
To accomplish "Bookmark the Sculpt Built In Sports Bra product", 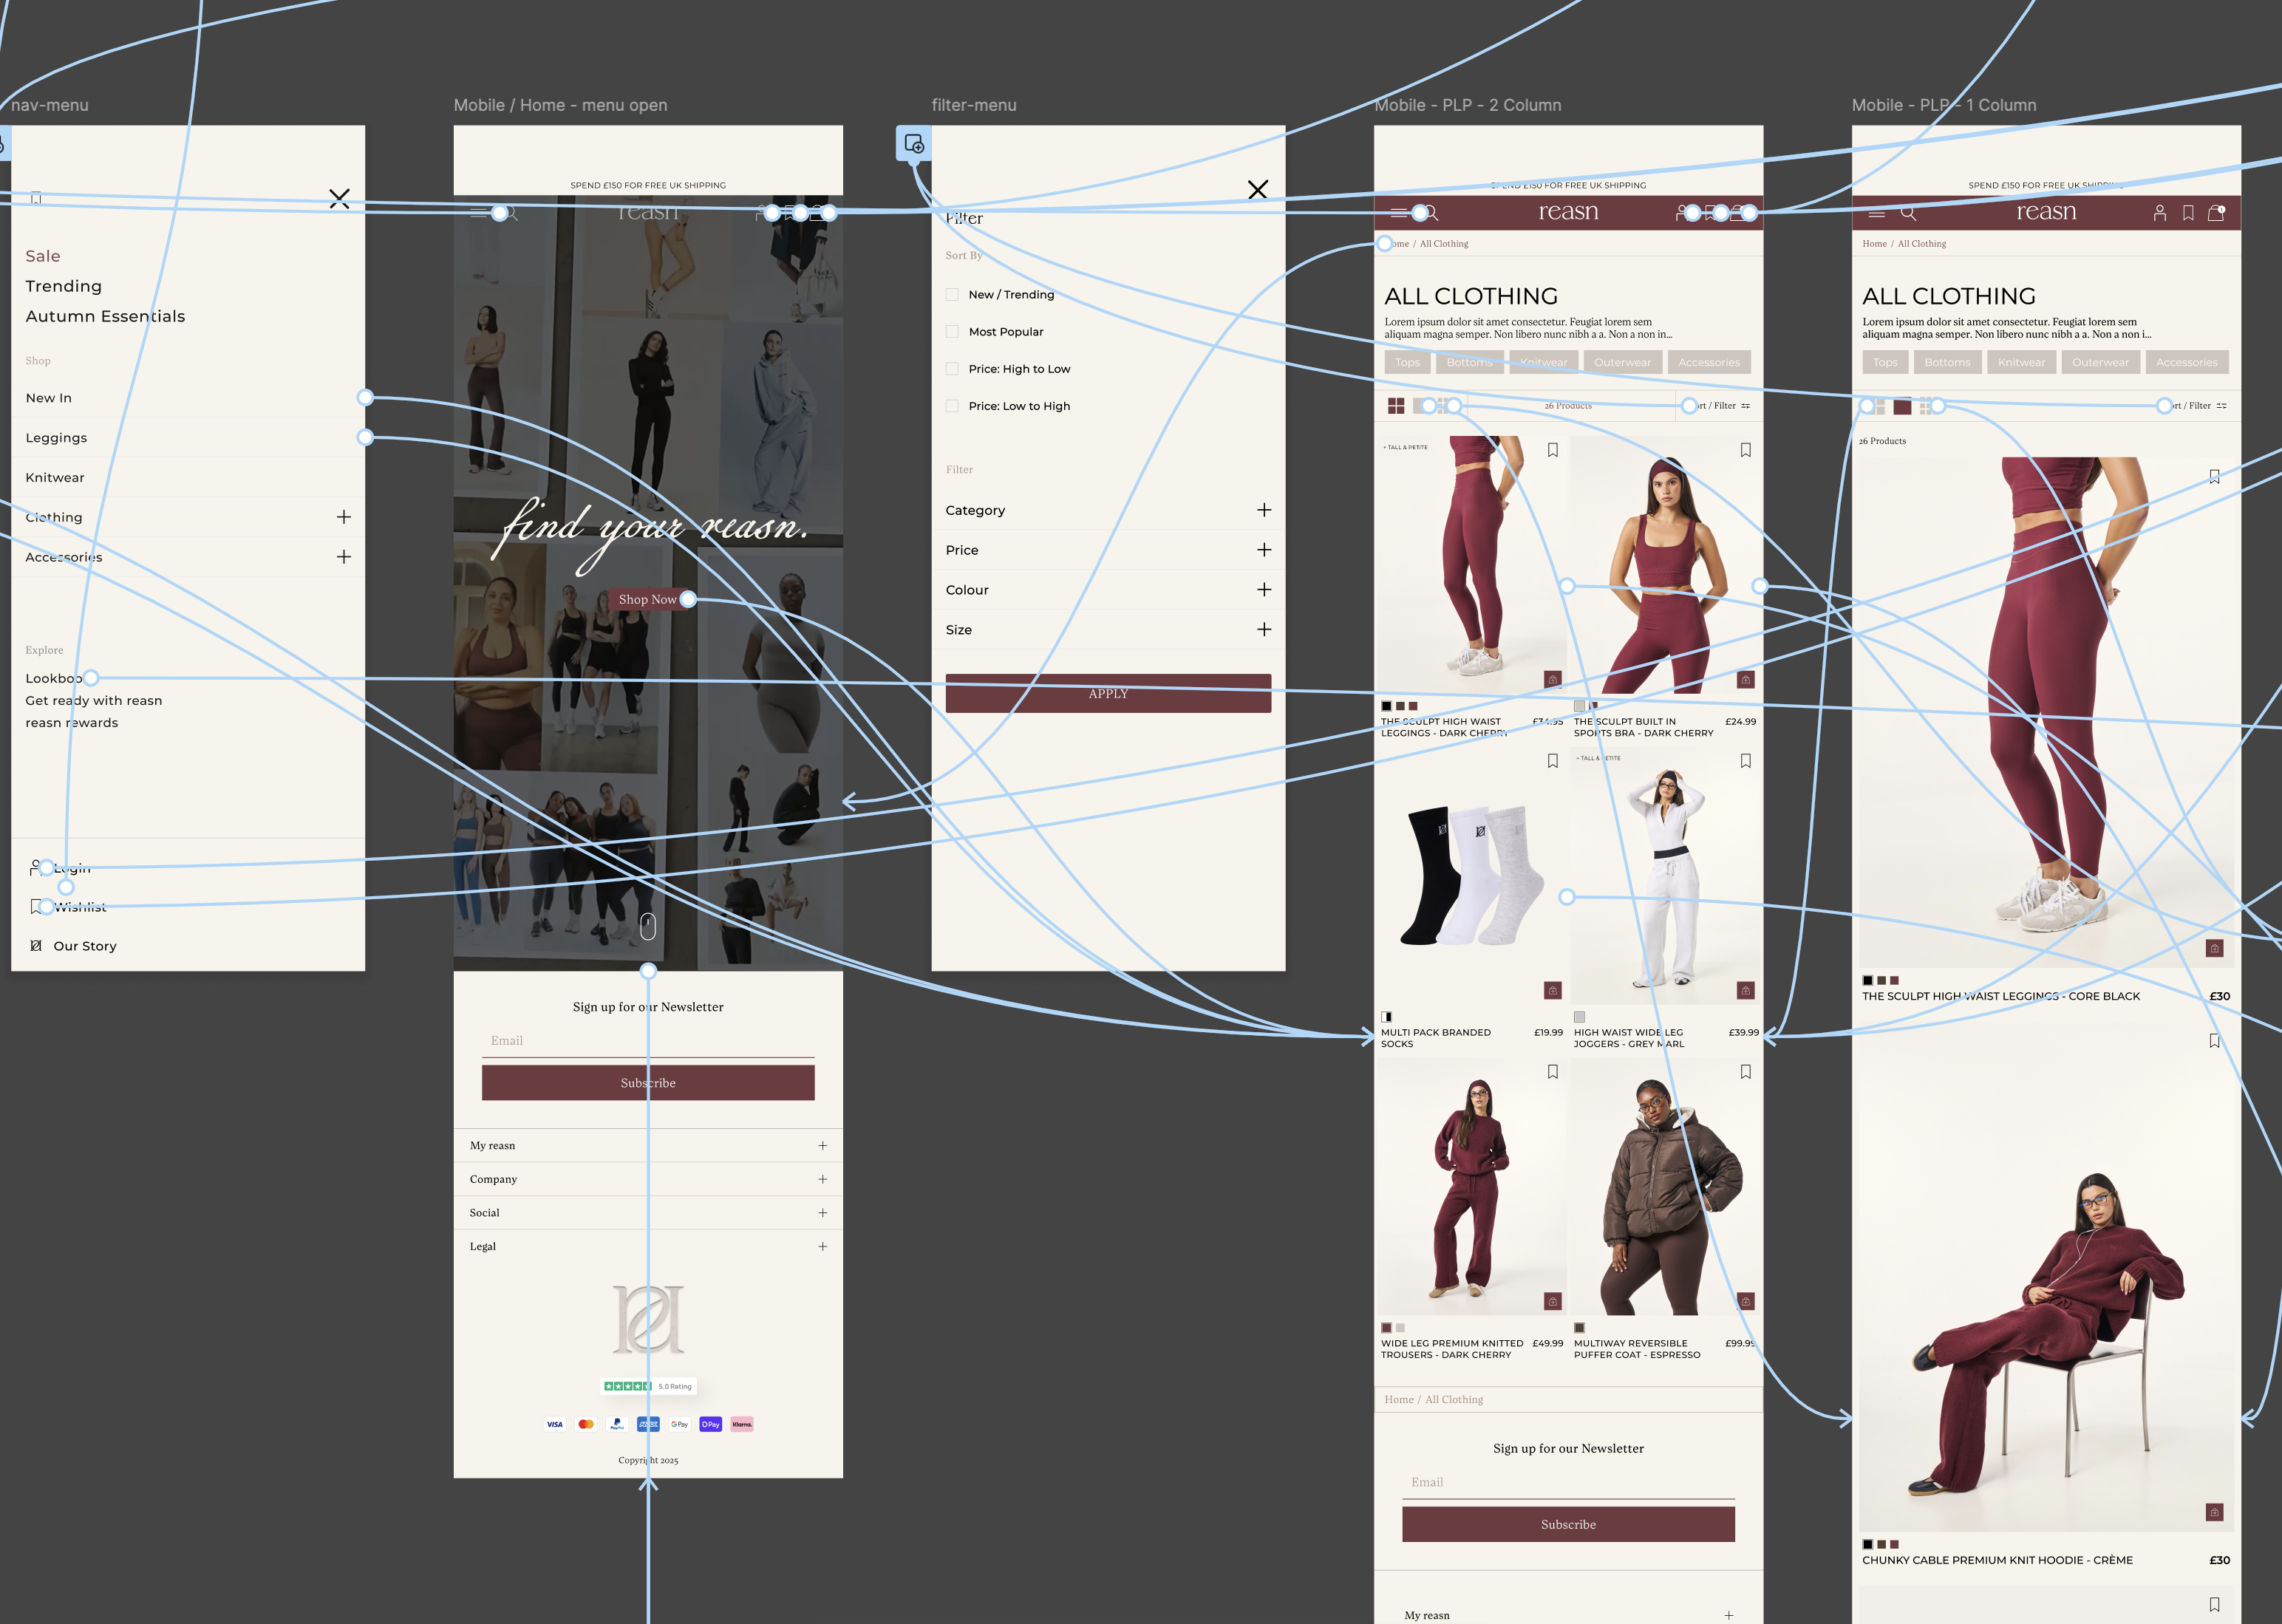I will pos(1745,450).
